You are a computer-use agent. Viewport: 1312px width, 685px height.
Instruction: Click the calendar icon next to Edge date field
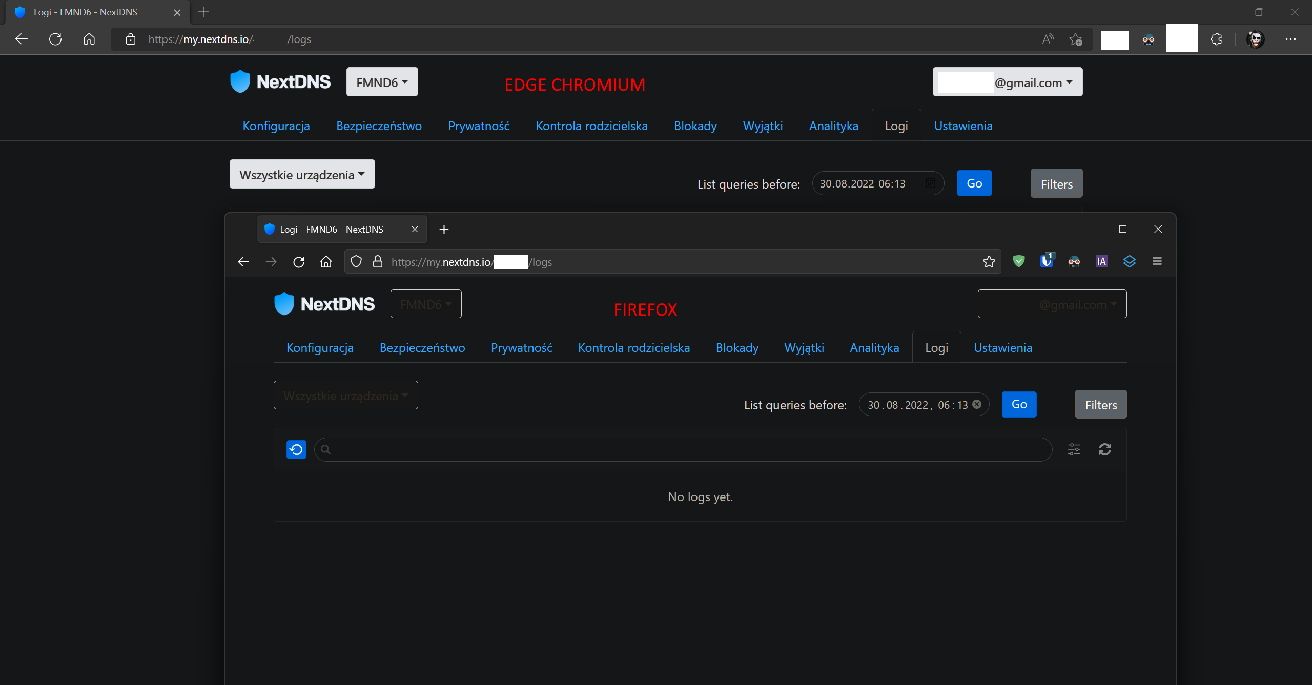(931, 183)
